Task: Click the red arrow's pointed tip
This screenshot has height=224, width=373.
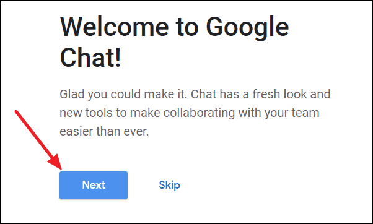Action: pos(61,169)
